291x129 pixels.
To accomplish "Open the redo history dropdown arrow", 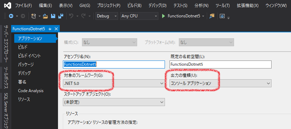I will tap(89, 16).
